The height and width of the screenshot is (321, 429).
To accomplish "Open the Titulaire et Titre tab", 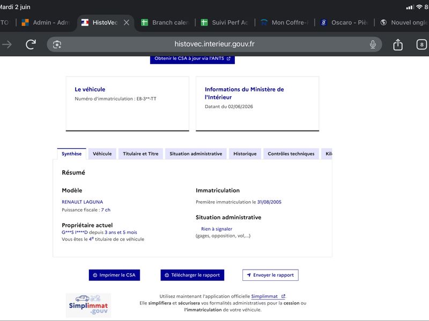I will [x=140, y=154].
